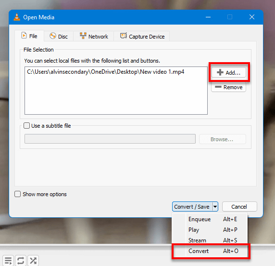This screenshot has width=275, height=266.
Task: Toggle the shuffle icon in VLC main window
Action: [x=33, y=261]
